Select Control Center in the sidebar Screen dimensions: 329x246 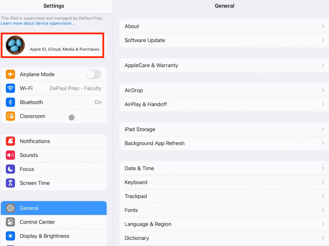click(54, 222)
